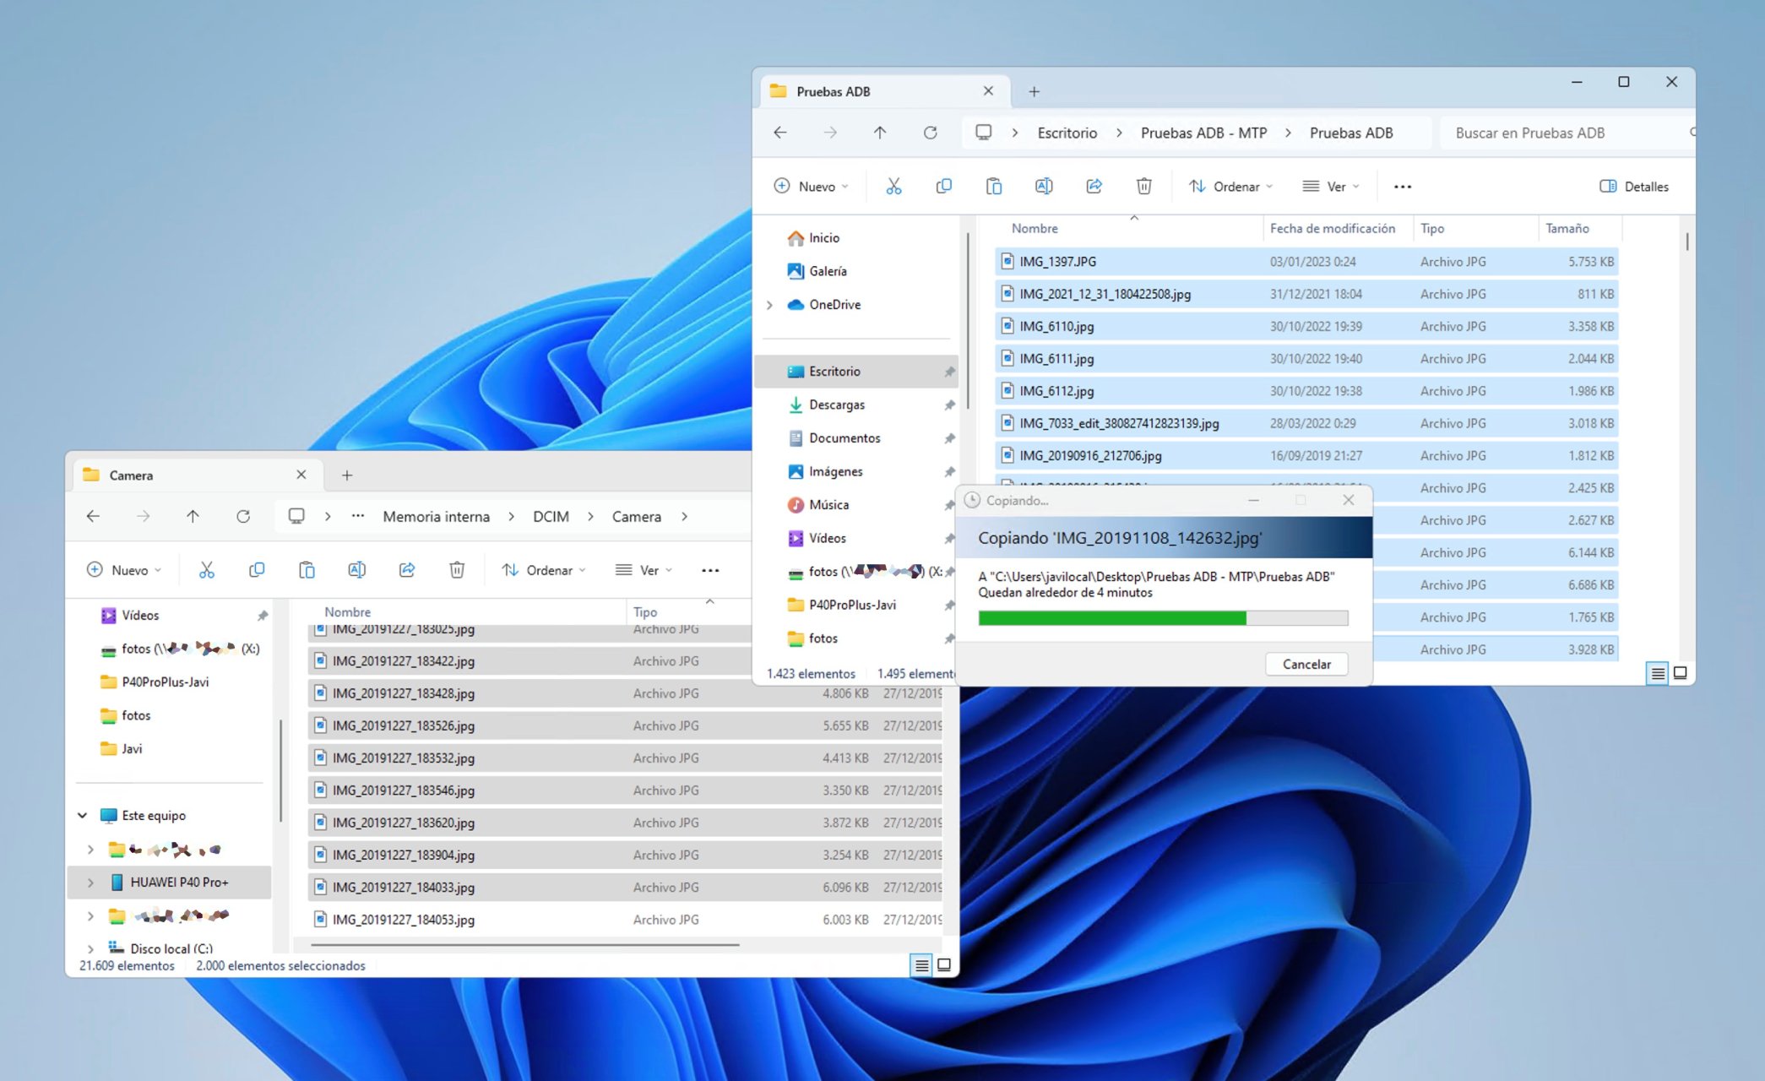1765x1081 pixels.
Task: Navigate to DCIM in the breadcrumb path
Action: 551,516
